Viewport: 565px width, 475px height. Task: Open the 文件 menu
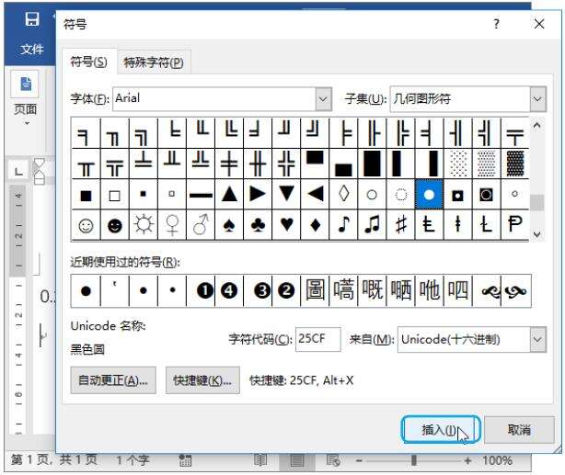33,50
